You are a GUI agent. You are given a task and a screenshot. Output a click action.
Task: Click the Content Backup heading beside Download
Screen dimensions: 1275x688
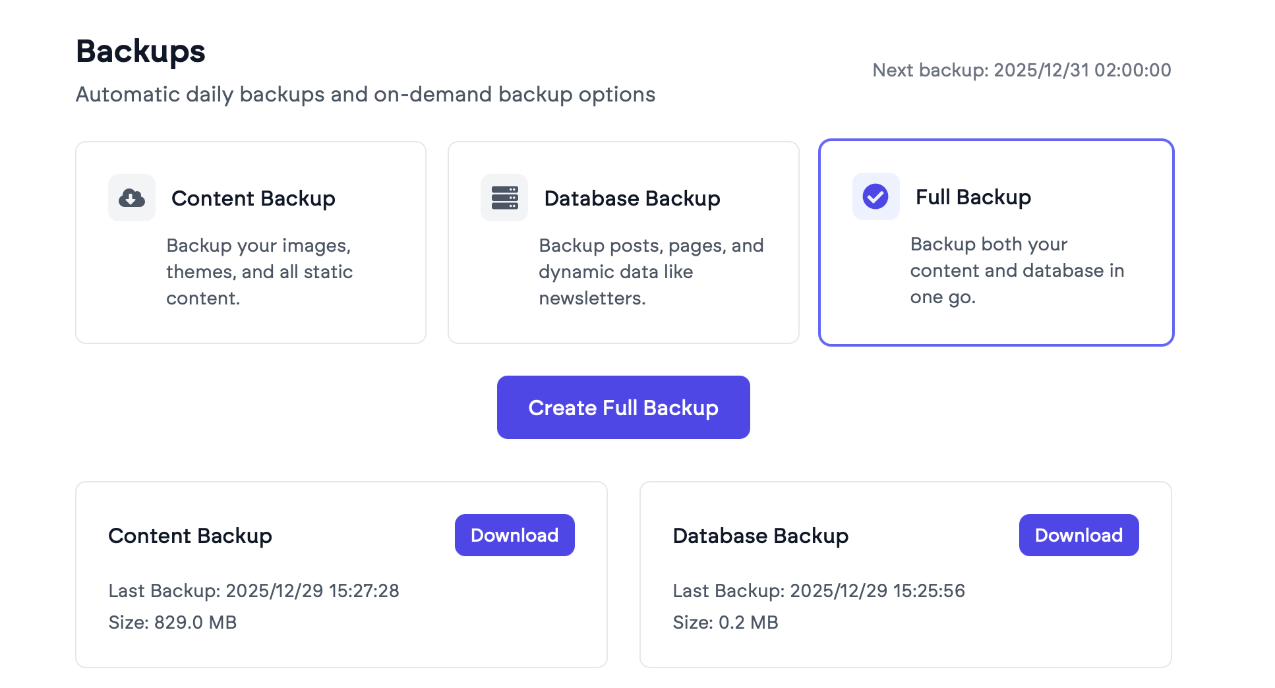[190, 536]
